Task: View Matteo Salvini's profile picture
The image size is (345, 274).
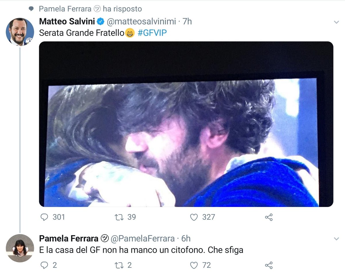Action: [20, 32]
